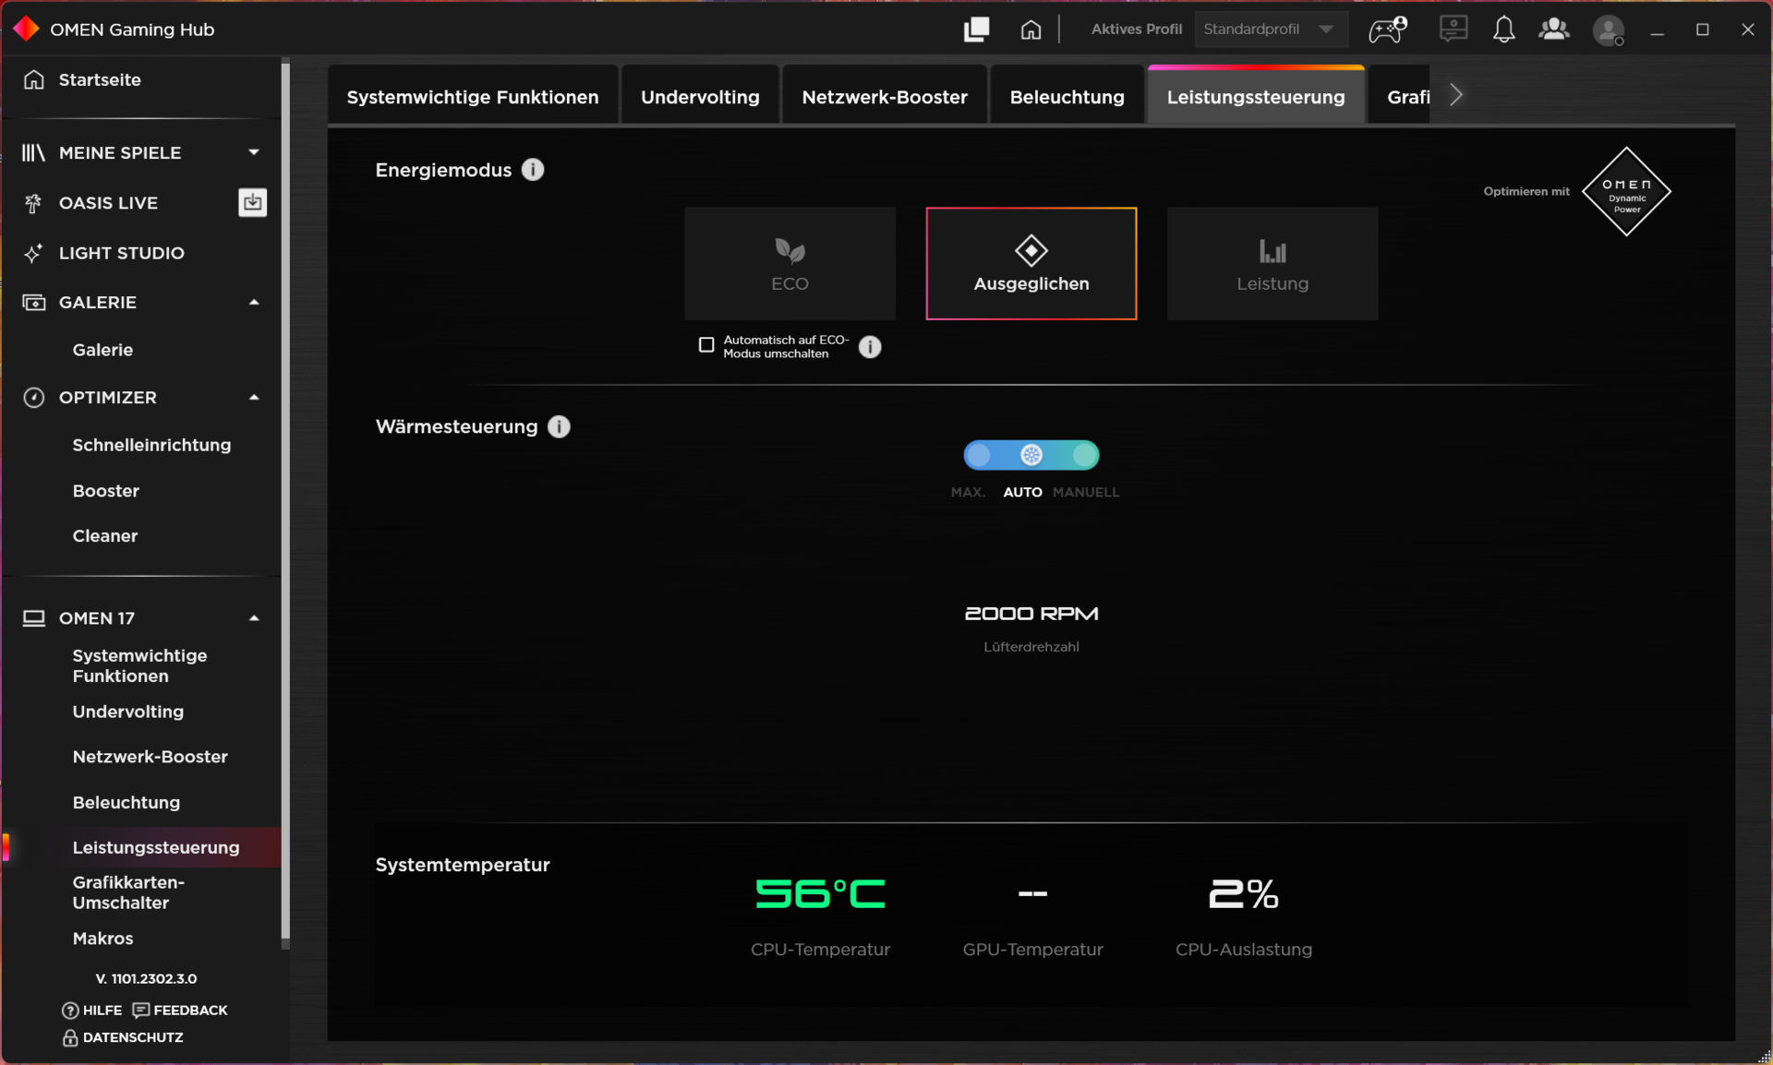This screenshot has width=1773, height=1065.
Task: Select the Leistung energy mode
Action: click(1272, 264)
